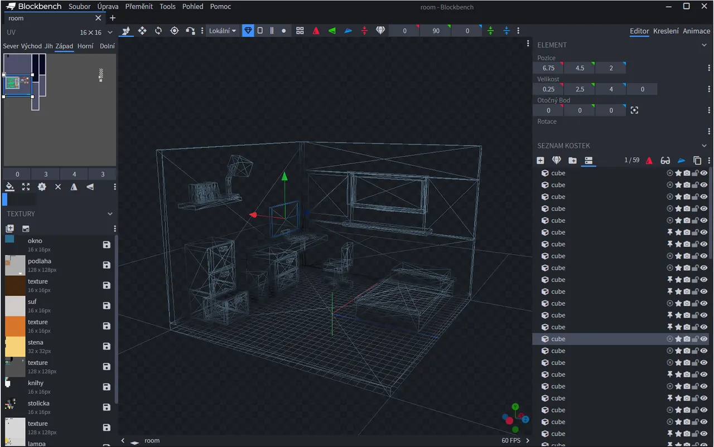
Task: Click the duplicate icon in outliner toolbar
Action: point(697,160)
